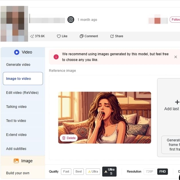Click the blurred badge left of Follow
This screenshot has width=180, height=180.
158,19
